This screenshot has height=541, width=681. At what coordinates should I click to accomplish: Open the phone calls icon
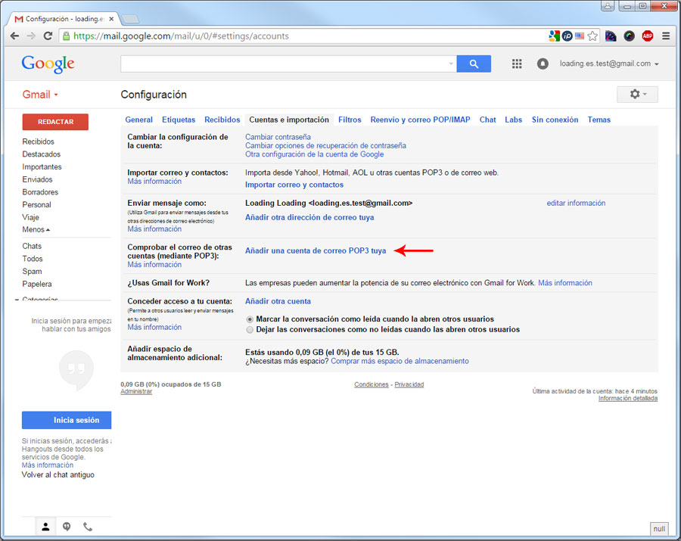[88, 527]
